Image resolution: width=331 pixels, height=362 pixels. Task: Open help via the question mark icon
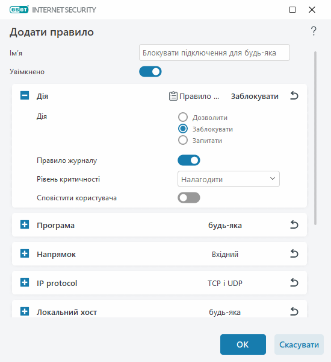point(314,31)
